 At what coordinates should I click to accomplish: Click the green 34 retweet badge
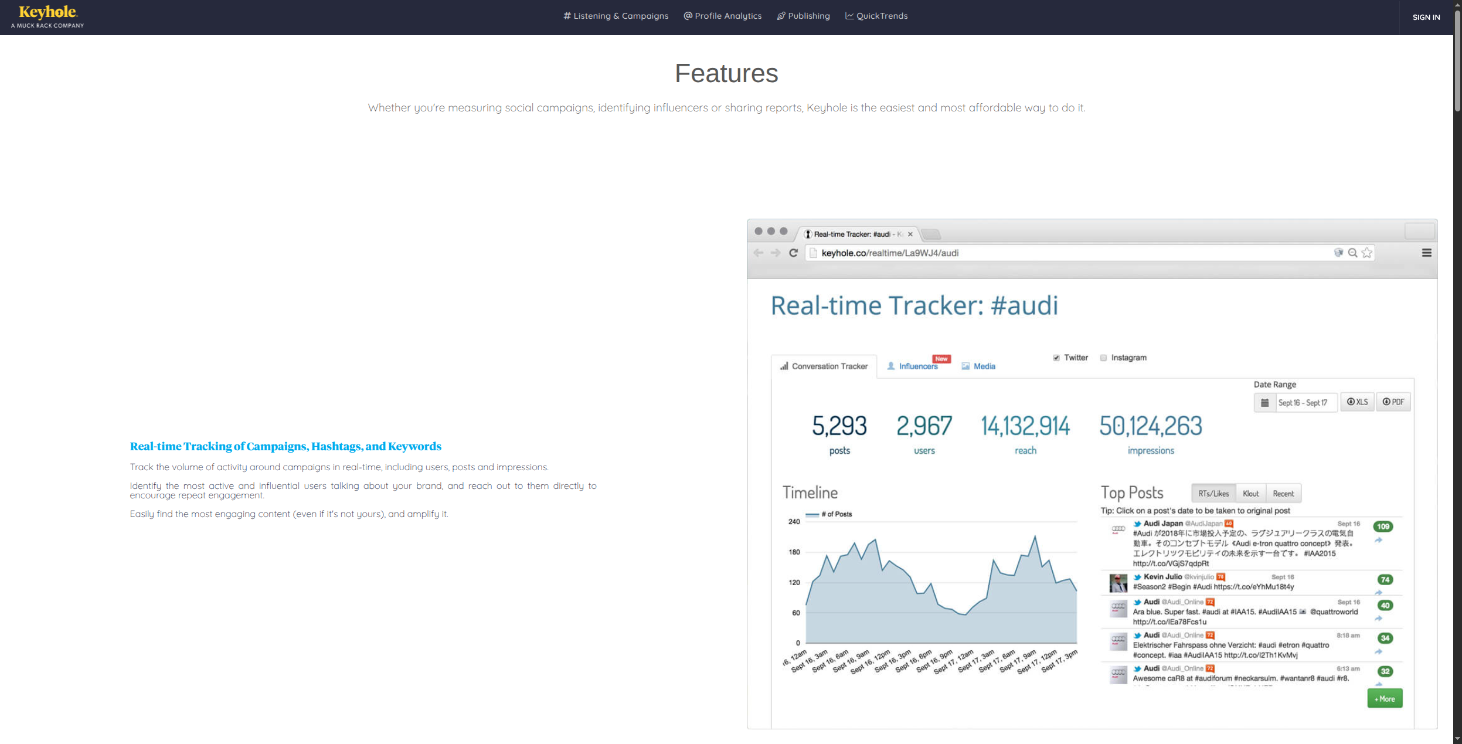coord(1385,638)
